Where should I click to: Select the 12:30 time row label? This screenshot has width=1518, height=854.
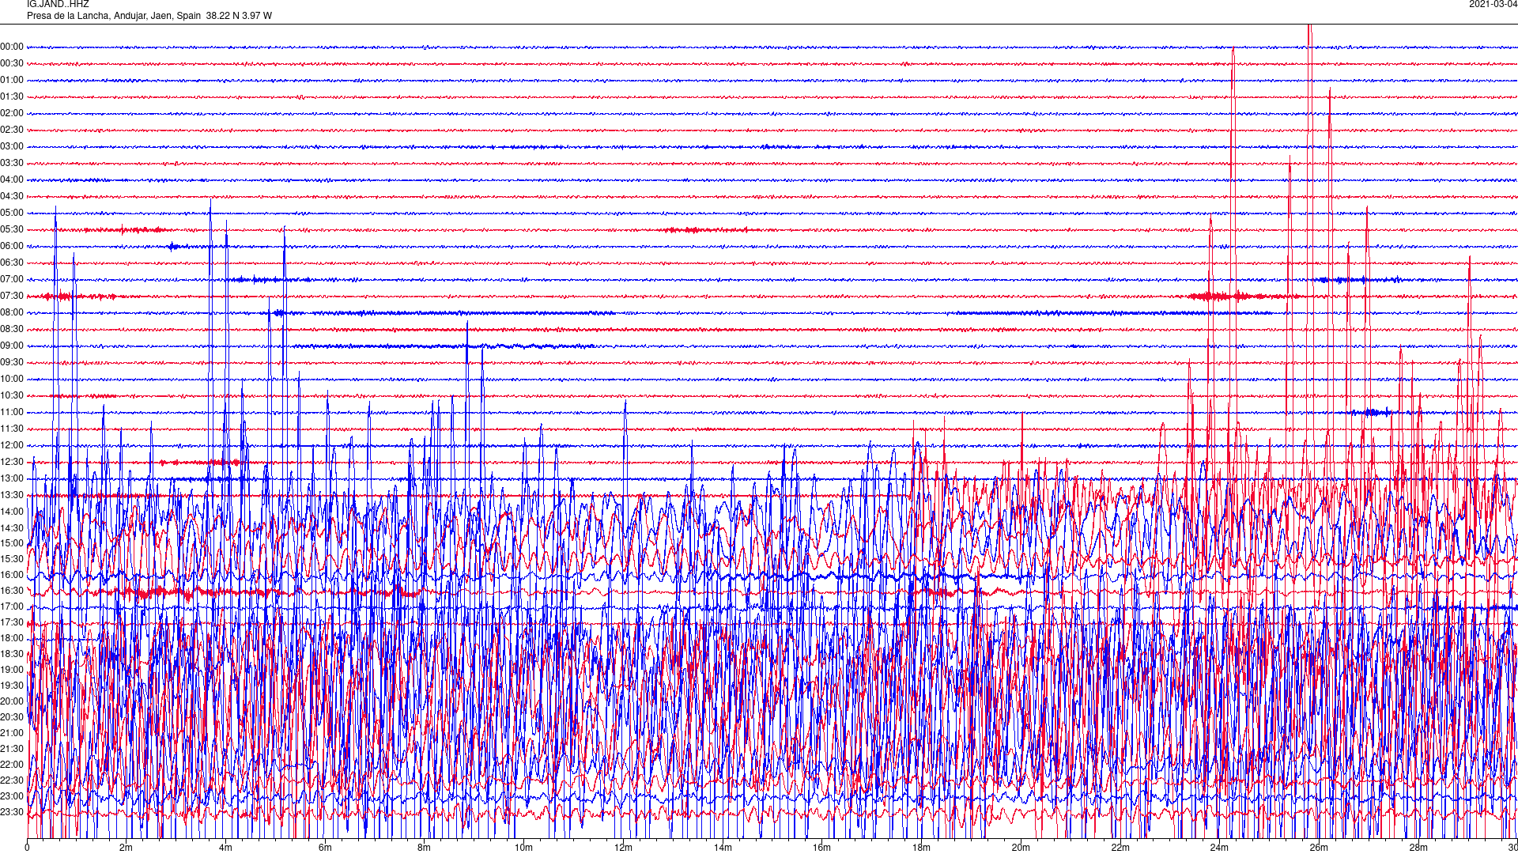coord(12,463)
